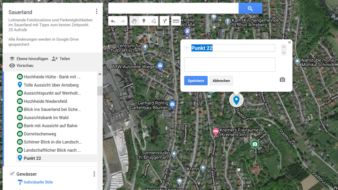Open the Individuelle Stile link

pos(38,182)
